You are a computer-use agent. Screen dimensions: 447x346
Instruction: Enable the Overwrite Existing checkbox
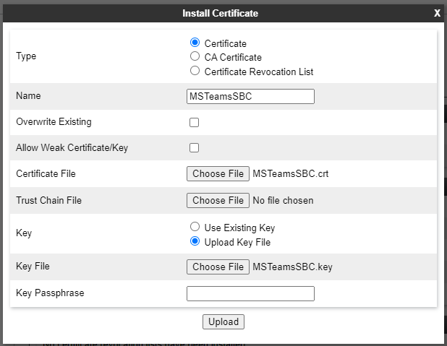click(x=194, y=123)
